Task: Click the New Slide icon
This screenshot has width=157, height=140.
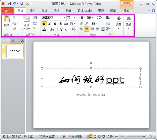Action: tap(26, 18)
